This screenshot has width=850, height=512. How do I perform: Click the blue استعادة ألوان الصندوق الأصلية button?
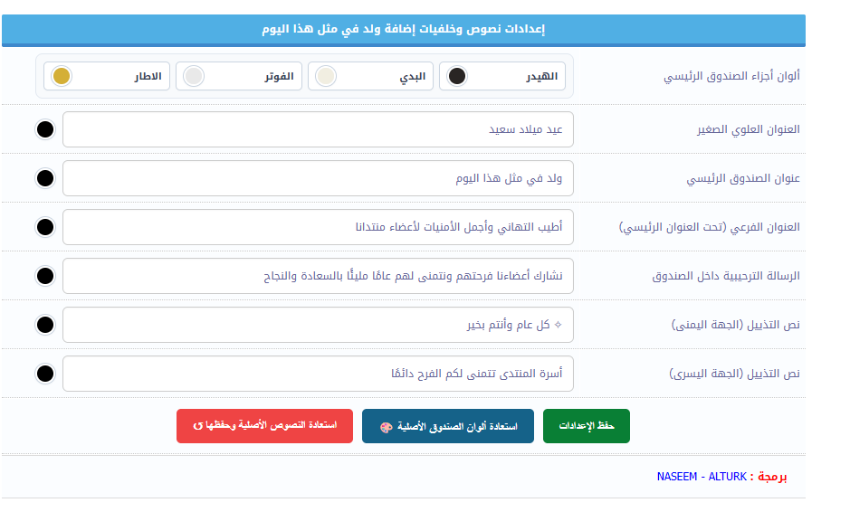(x=448, y=426)
